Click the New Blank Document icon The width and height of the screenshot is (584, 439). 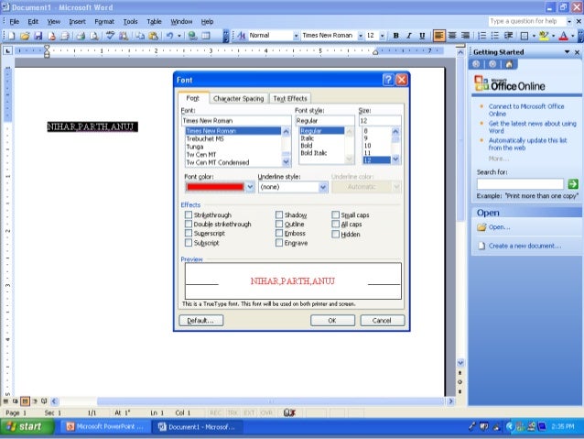pos(12,36)
